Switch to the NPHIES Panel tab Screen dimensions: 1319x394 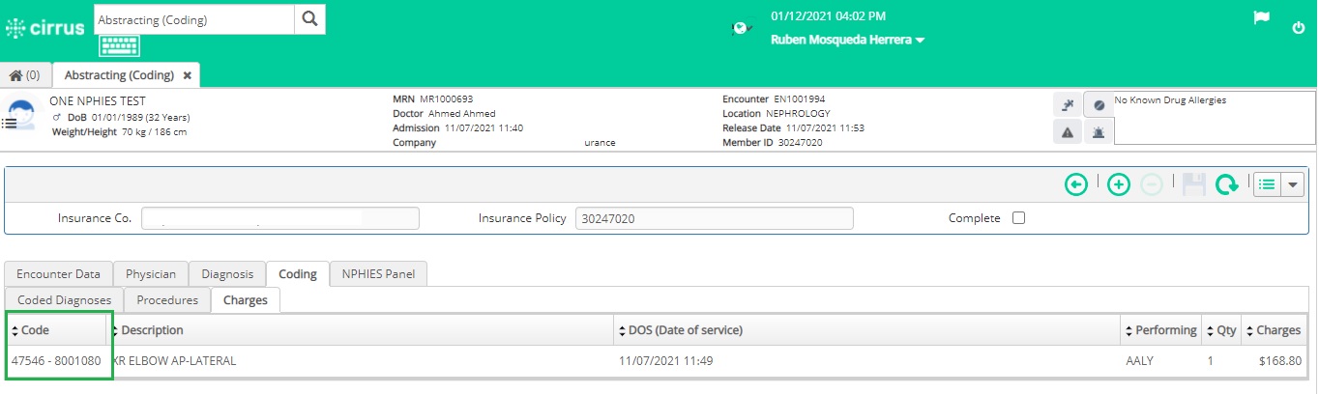(378, 274)
